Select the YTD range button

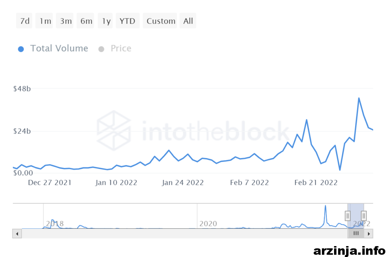pyautogui.click(x=127, y=21)
